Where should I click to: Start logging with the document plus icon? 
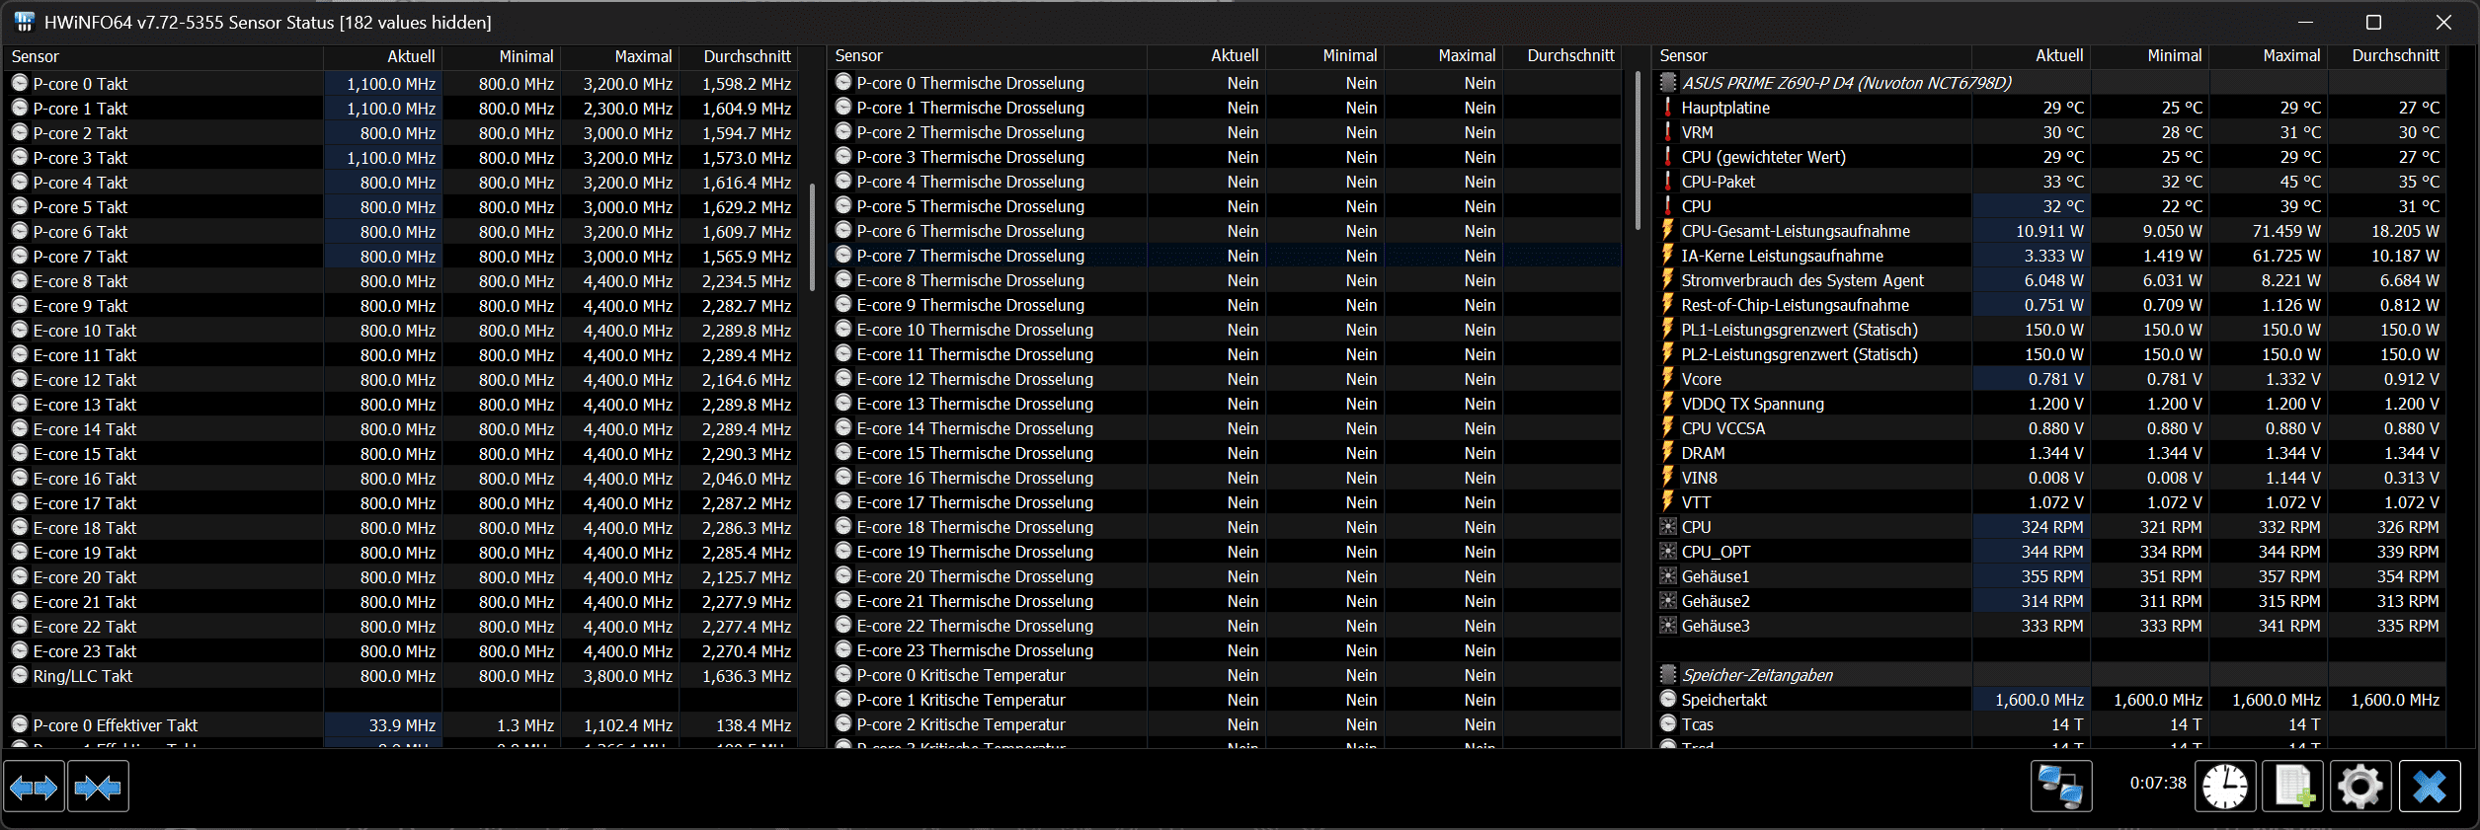tap(2292, 787)
